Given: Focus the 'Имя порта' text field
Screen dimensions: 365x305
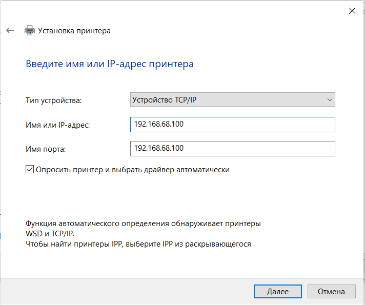Looking at the screenshot, I should (232, 148).
